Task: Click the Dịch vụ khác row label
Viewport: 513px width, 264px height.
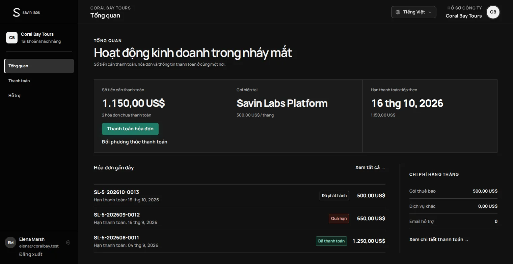Action: click(x=423, y=206)
